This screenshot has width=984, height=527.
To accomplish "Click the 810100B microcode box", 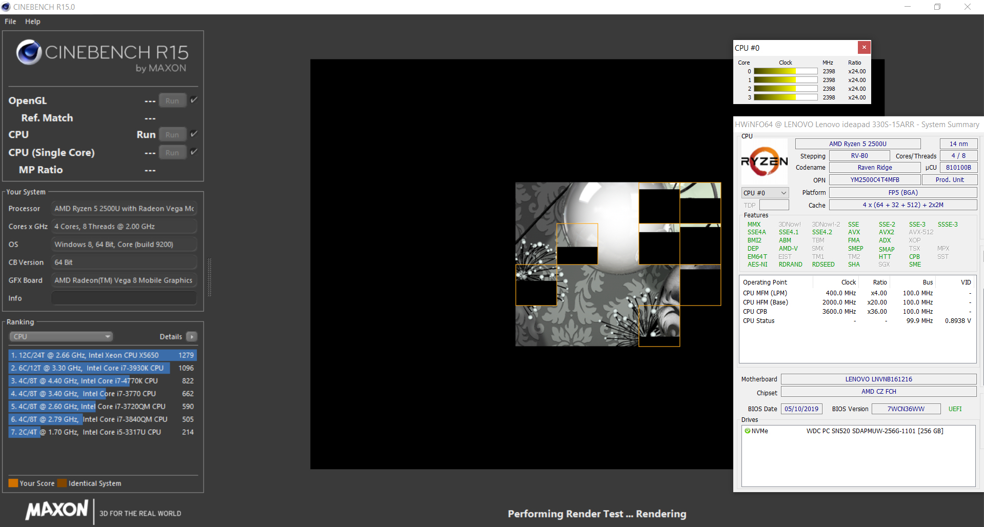I will tap(958, 168).
